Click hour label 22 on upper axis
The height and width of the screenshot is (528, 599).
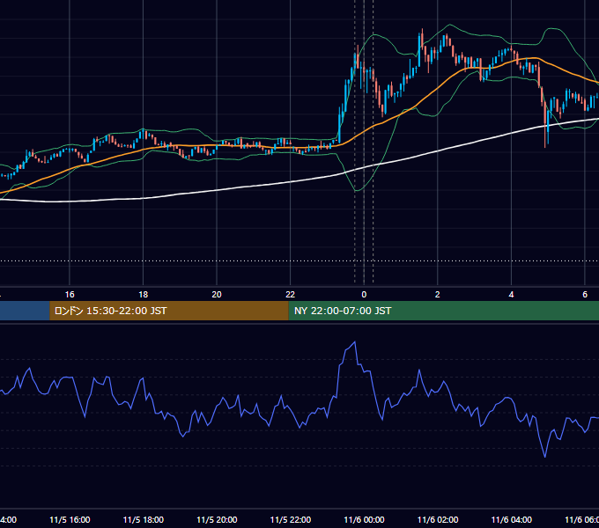tap(291, 294)
